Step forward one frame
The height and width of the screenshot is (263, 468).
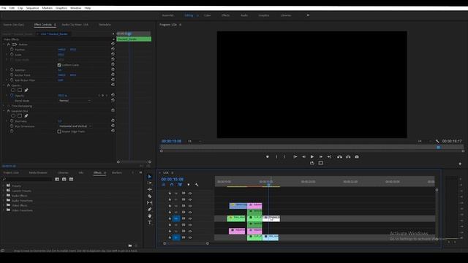point(321,156)
